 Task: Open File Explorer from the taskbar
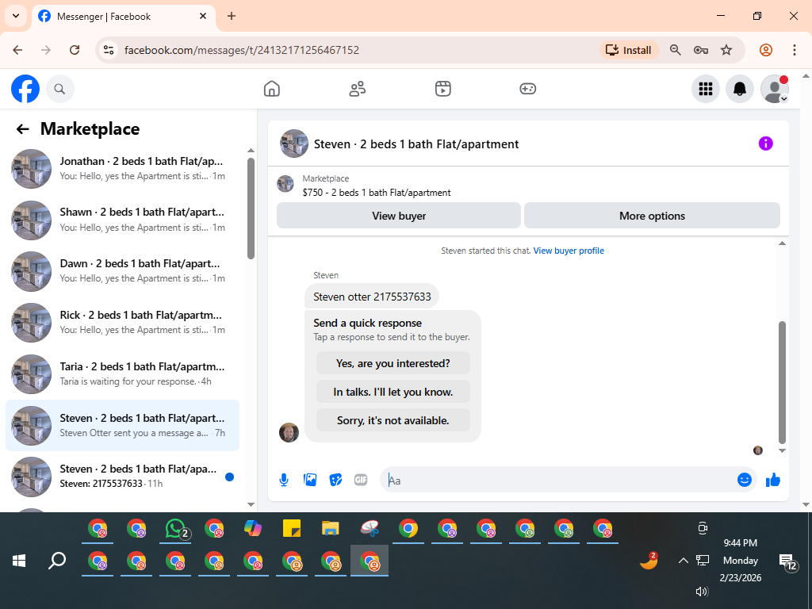[331, 529]
